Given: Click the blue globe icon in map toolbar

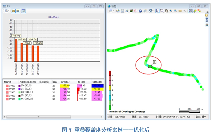Looking at the screenshot, I should coord(140,11).
